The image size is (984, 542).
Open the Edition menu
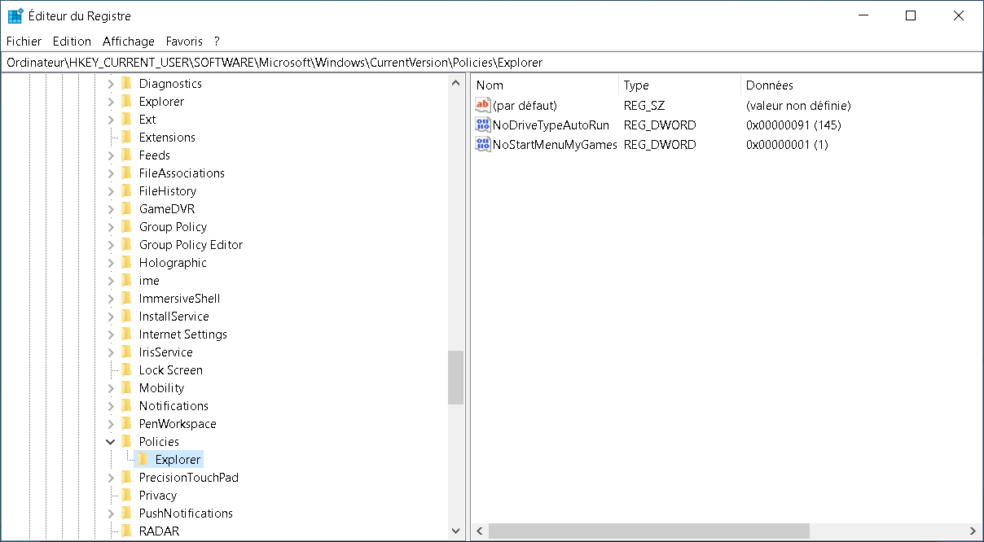point(72,41)
